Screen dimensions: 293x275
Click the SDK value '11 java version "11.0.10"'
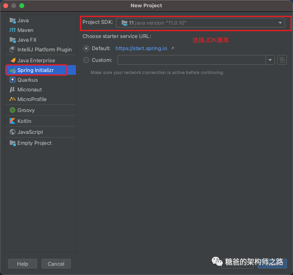coord(158,23)
